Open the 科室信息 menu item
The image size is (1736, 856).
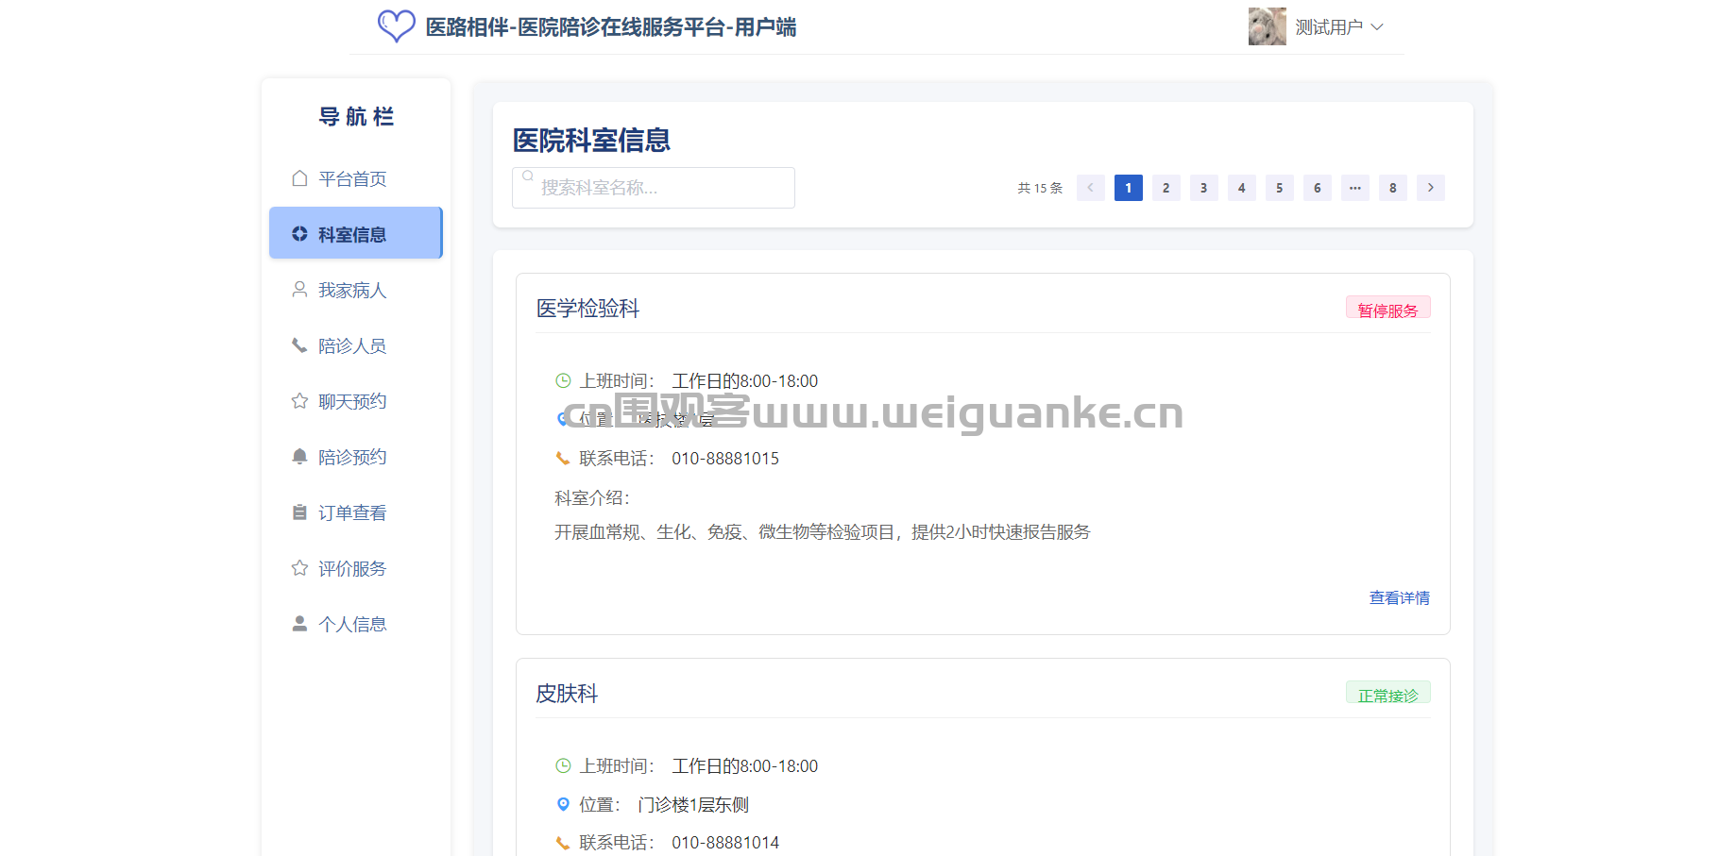pyautogui.click(x=355, y=233)
